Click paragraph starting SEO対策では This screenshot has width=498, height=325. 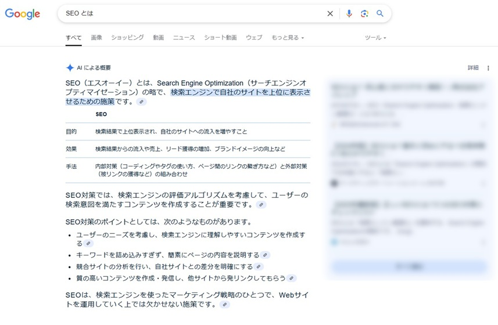point(187,200)
